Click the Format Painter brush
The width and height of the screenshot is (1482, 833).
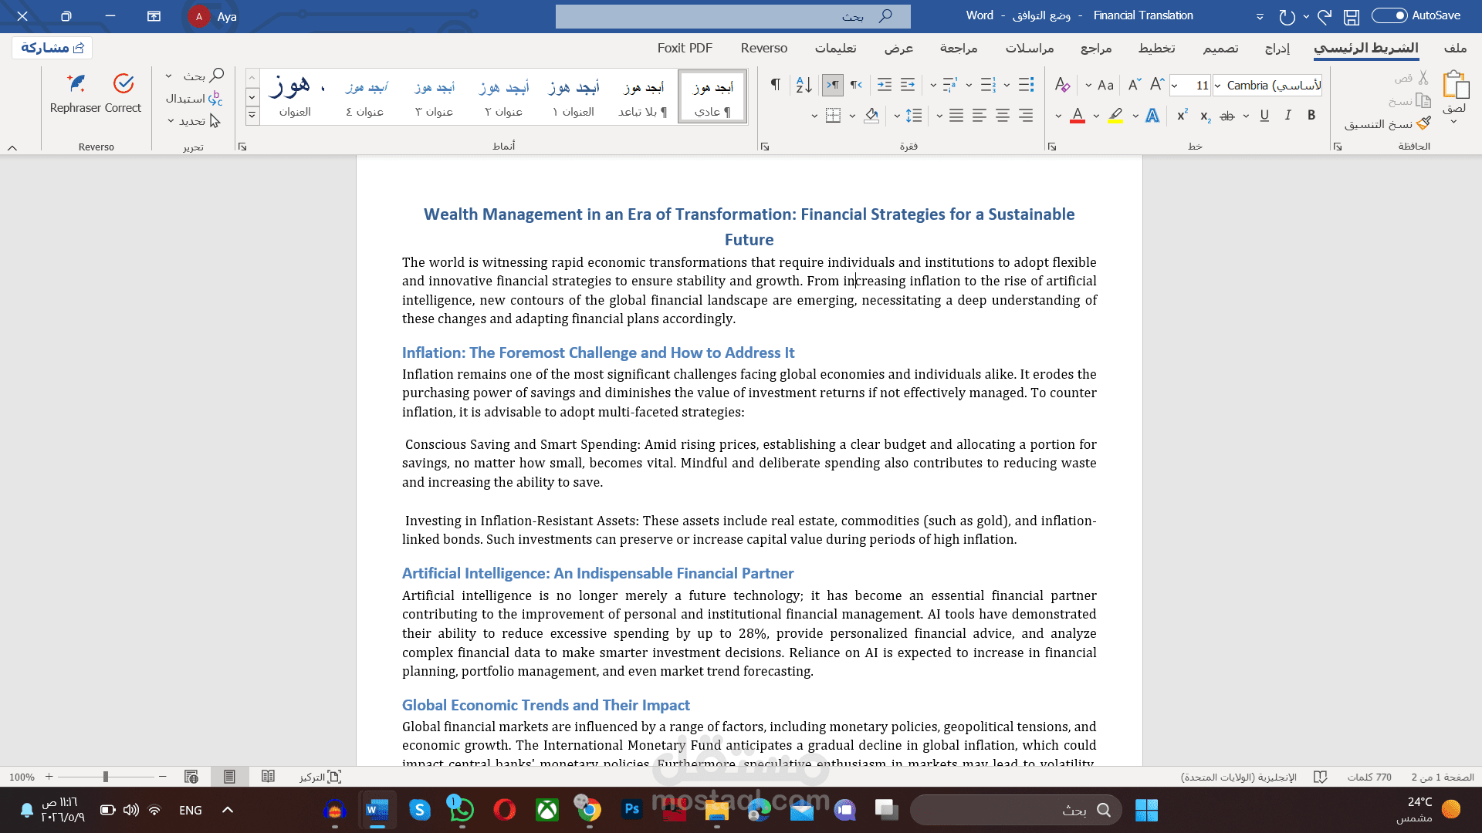[x=1423, y=123]
